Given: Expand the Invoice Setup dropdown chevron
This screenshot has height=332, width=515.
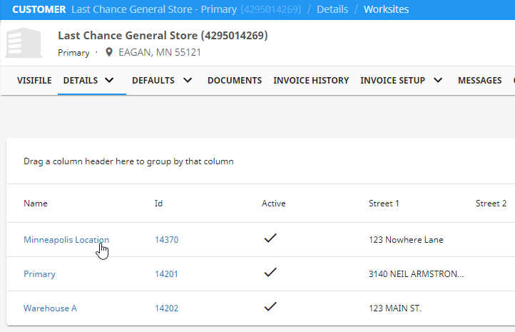Looking at the screenshot, I should tap(437, 81).
